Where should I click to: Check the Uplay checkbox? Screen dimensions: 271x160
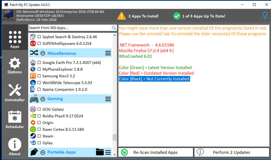pos(39,143)
